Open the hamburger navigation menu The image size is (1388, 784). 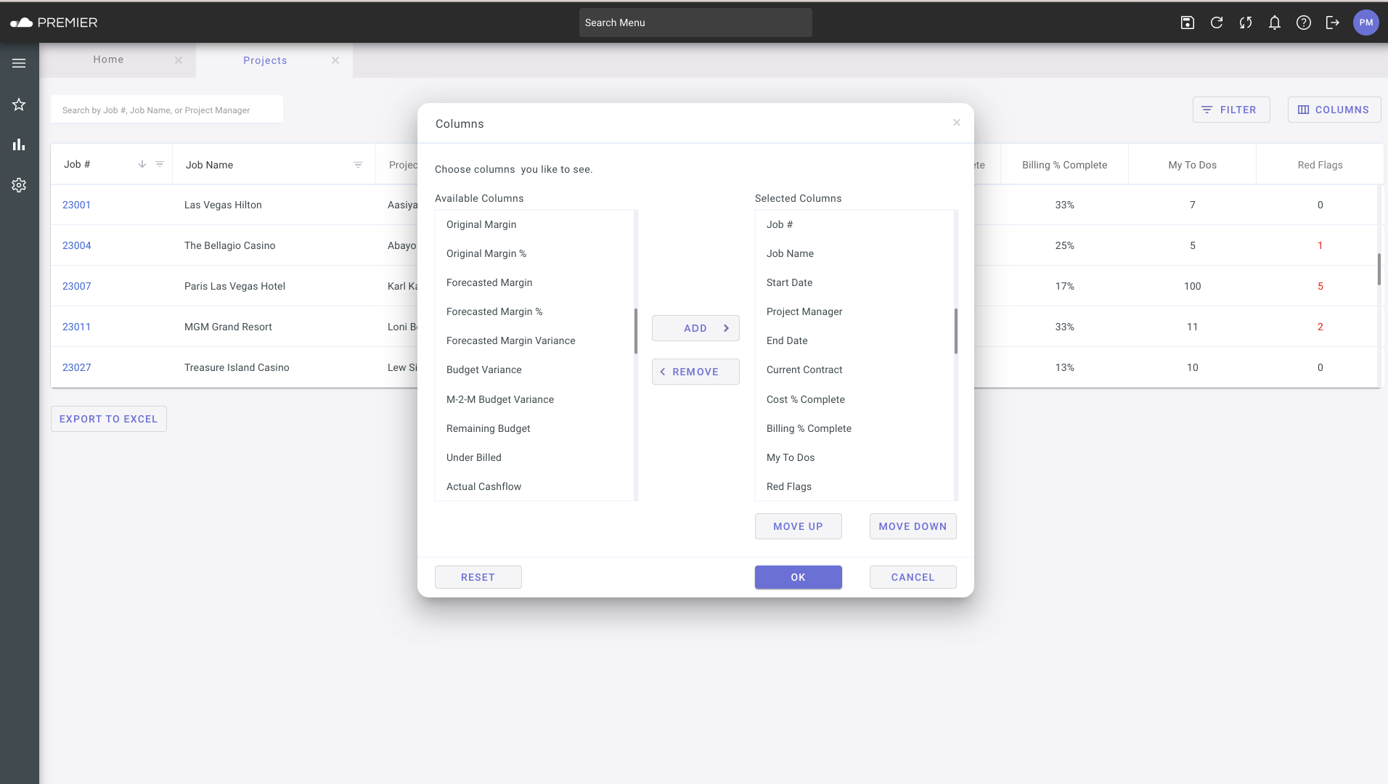pyautogui.click(x=19, y=63)
